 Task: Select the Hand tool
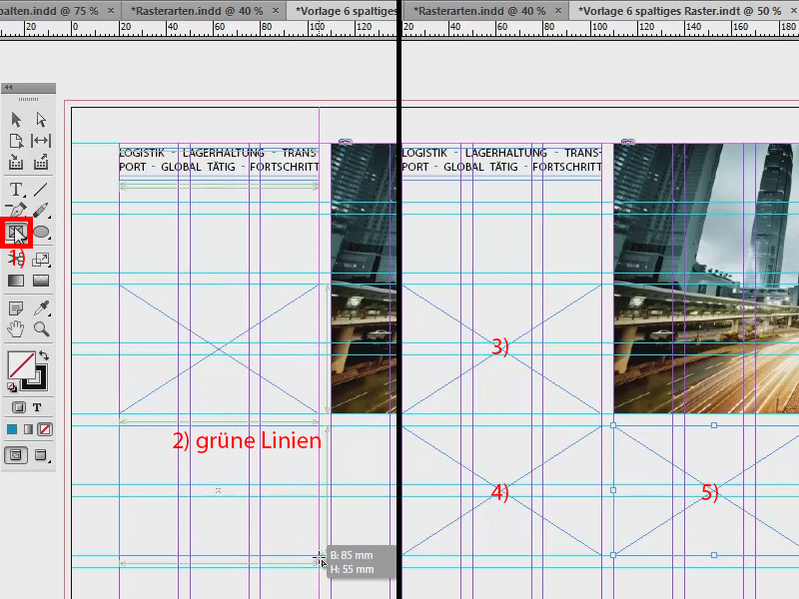15,329
